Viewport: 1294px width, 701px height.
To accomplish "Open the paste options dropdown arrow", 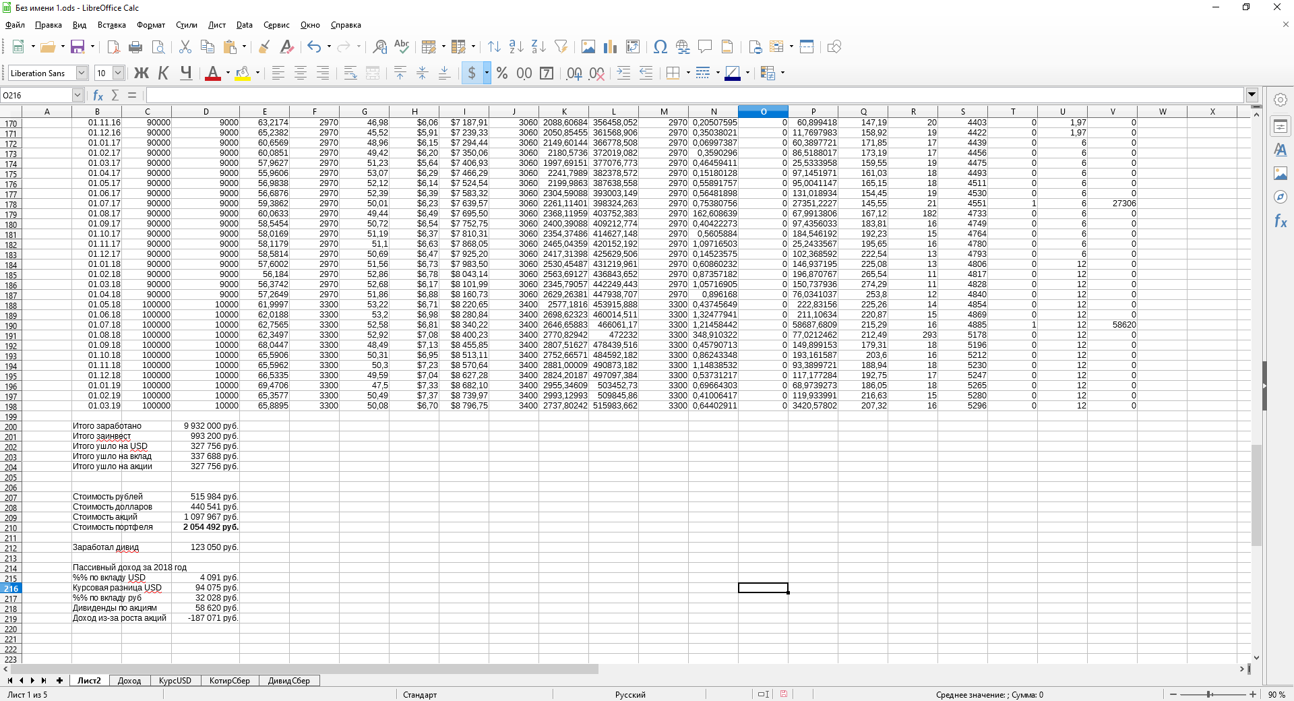I will tap(244, 47).
